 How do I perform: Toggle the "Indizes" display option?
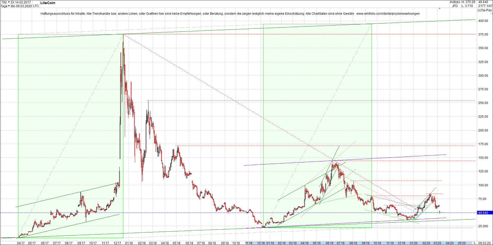[455, 2]
